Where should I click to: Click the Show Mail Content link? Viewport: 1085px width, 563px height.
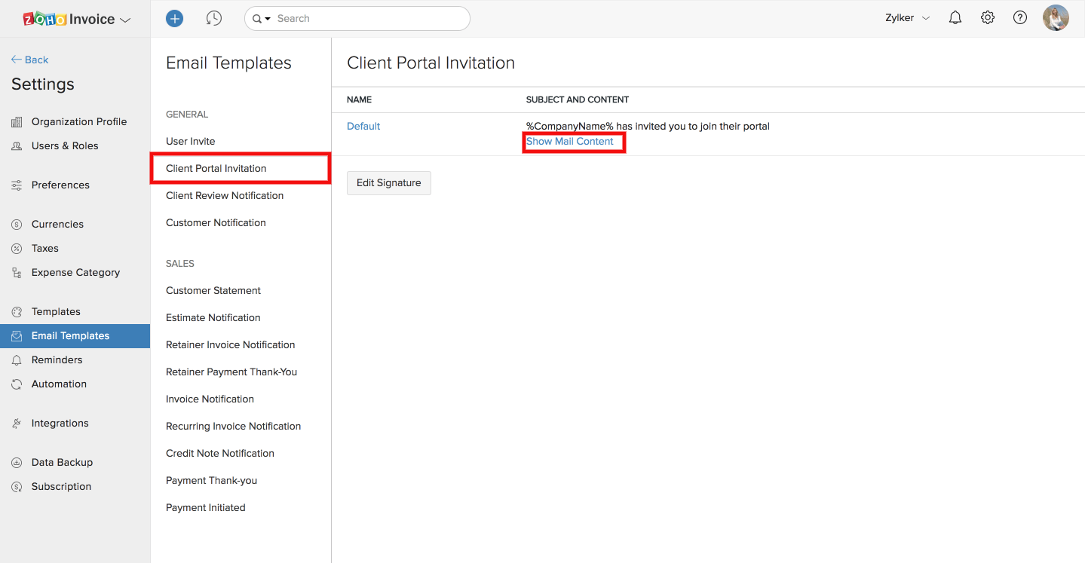[569, 141]
